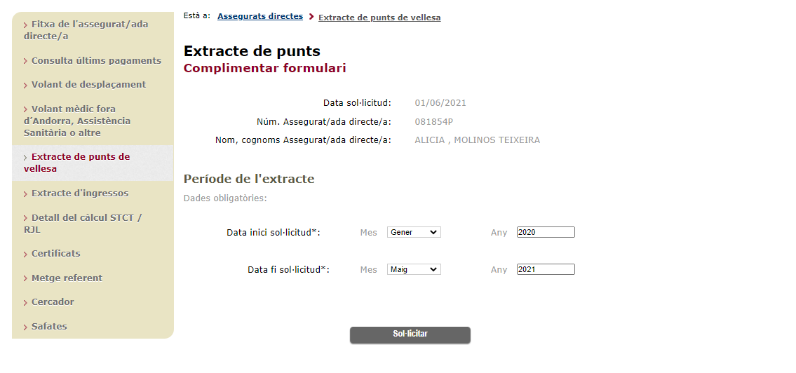Open Fitxa de l'assegurat/ada directe/a
Screen dimensions: 796x373
[x=86, y=30]
